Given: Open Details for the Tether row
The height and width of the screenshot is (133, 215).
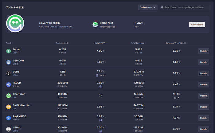Looking at the screenshot, I should coord(204,51).
